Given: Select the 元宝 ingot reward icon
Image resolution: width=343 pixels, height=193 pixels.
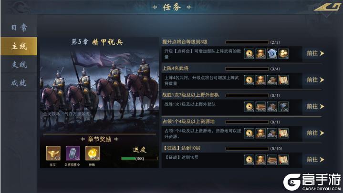Looking at the screenshot, I should [53, 153].
